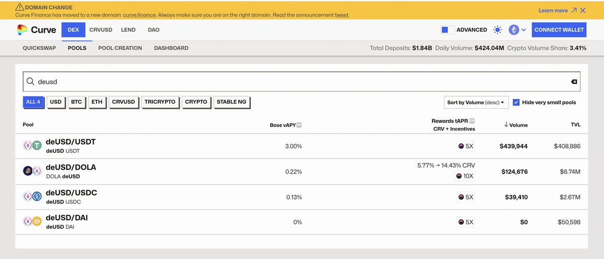Open the LEND app tab
Viewport: 604px width, 259px height.
(128, 30)
